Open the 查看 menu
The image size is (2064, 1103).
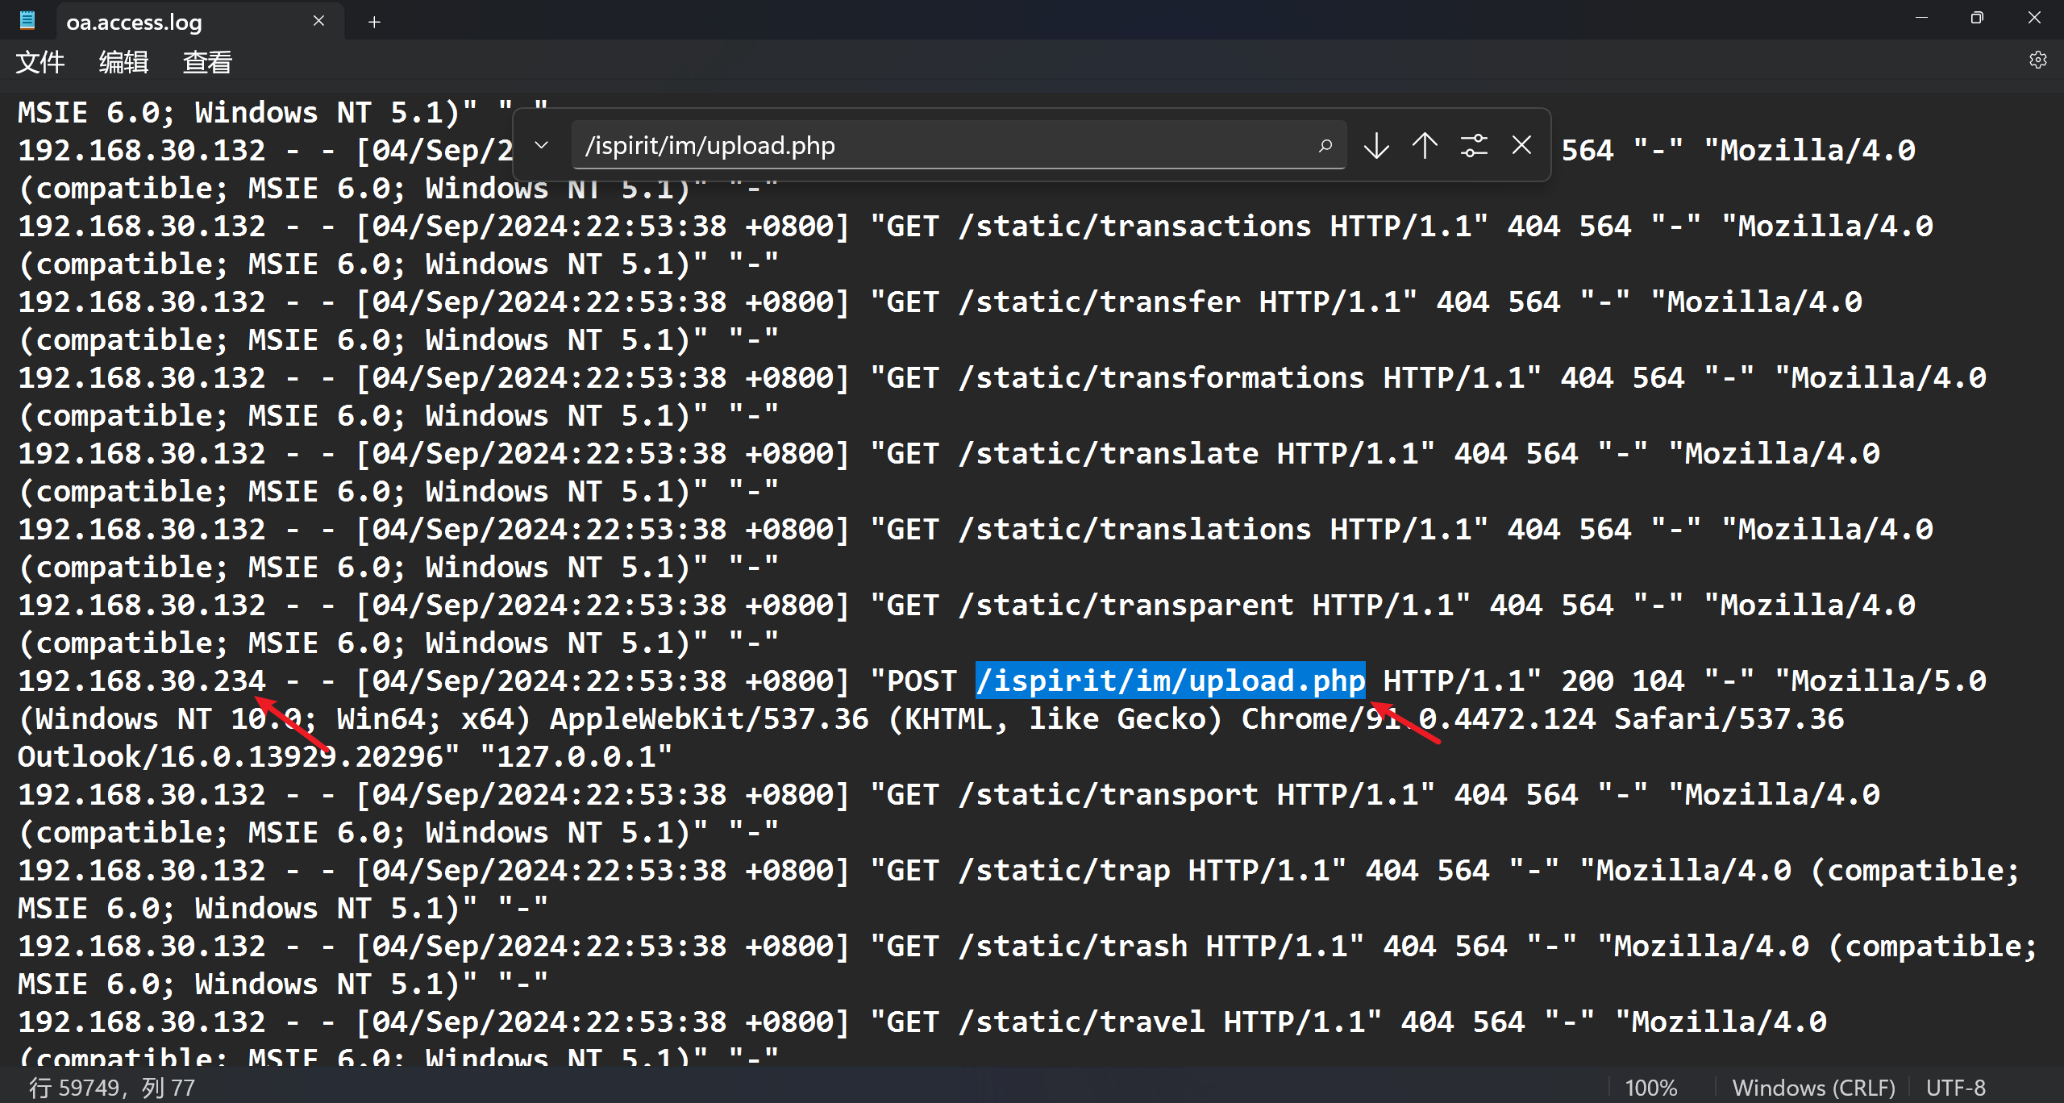tap(207, 62)
